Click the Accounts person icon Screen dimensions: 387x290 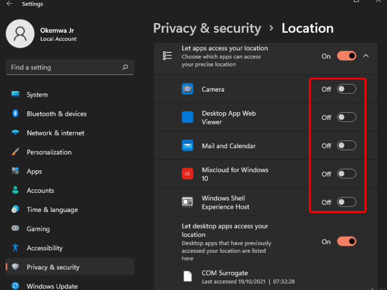15,190
